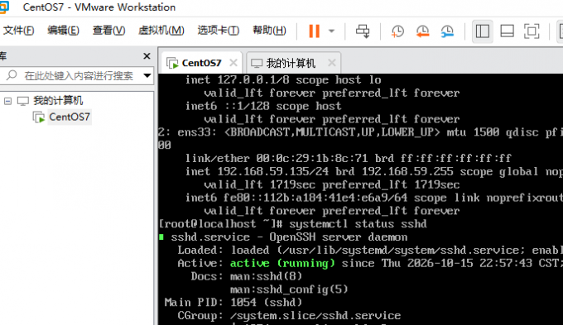This screenshot has width=563, height=325.
Task: Click the 'CGroup: /system.slice/sshd.service' line
Action: 289,316
